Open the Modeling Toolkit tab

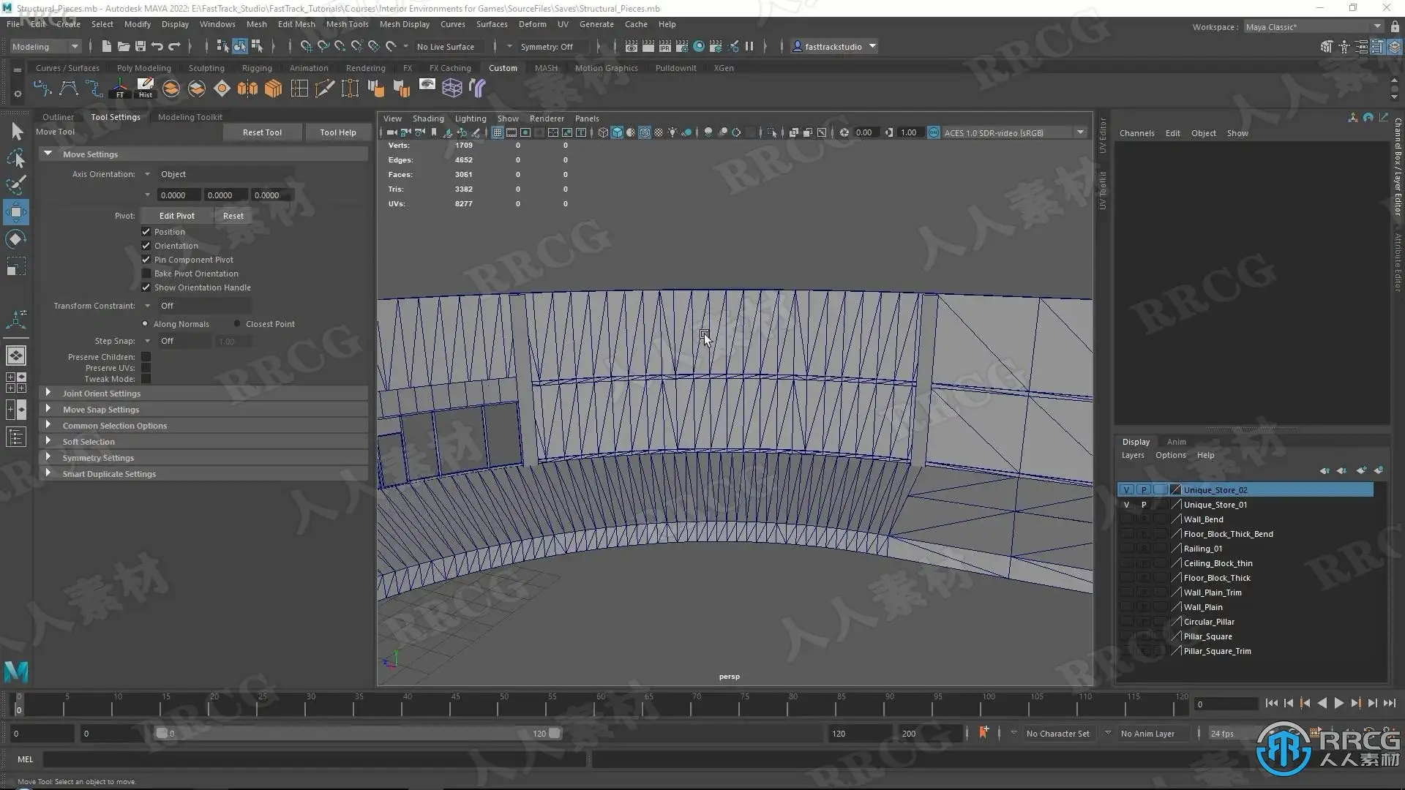[190, 116]
